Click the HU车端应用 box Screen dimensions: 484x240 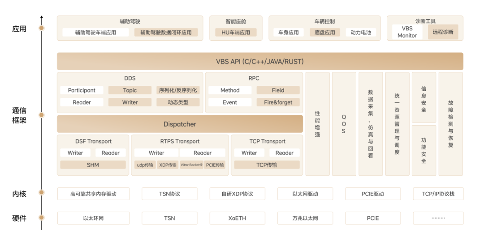236,32
